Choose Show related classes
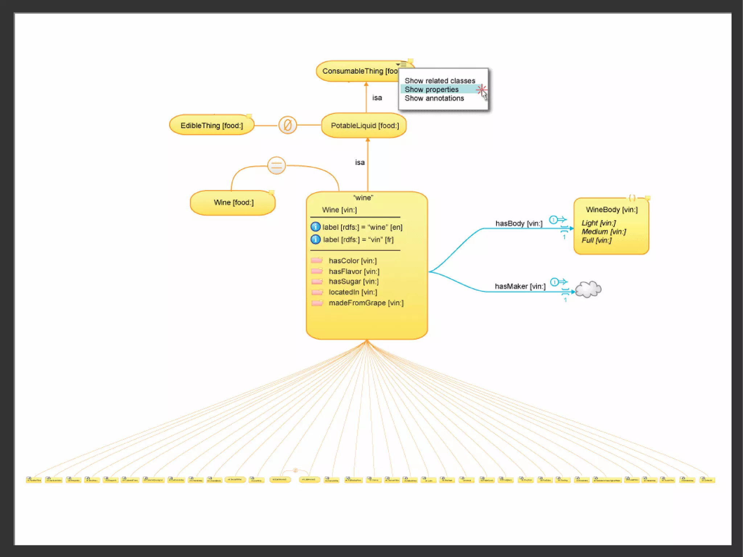743x557 pixels. click(x=440, y=81)
